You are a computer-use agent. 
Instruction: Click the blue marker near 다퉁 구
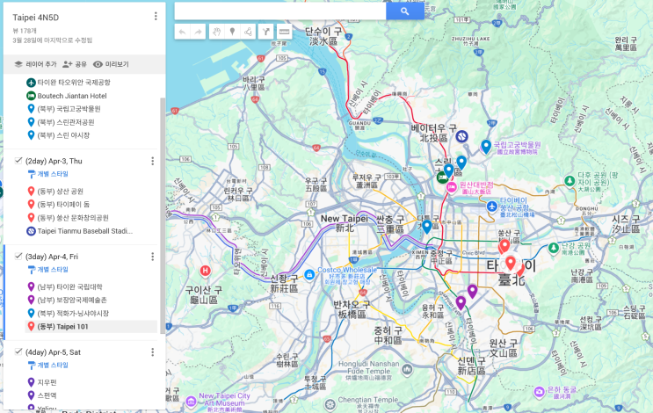427,227
